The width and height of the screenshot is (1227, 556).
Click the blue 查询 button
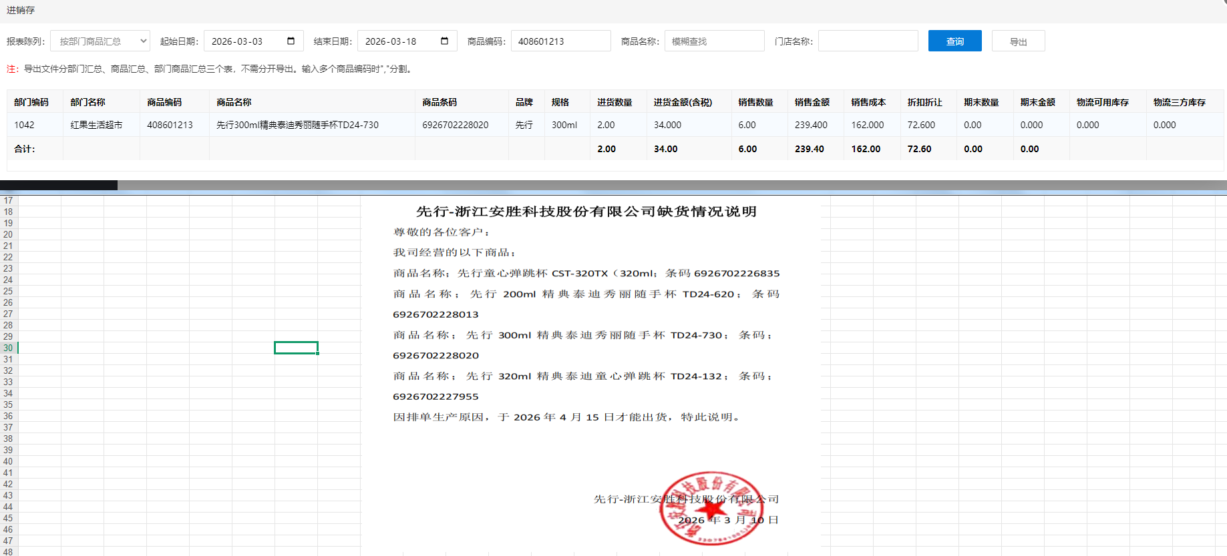point(954,41)
